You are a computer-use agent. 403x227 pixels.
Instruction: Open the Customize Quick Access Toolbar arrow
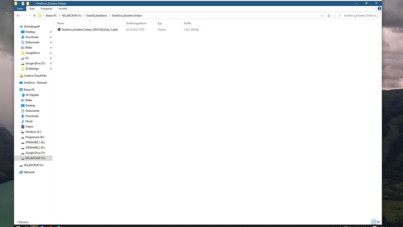pyautogui.click(x=33, y=3)
